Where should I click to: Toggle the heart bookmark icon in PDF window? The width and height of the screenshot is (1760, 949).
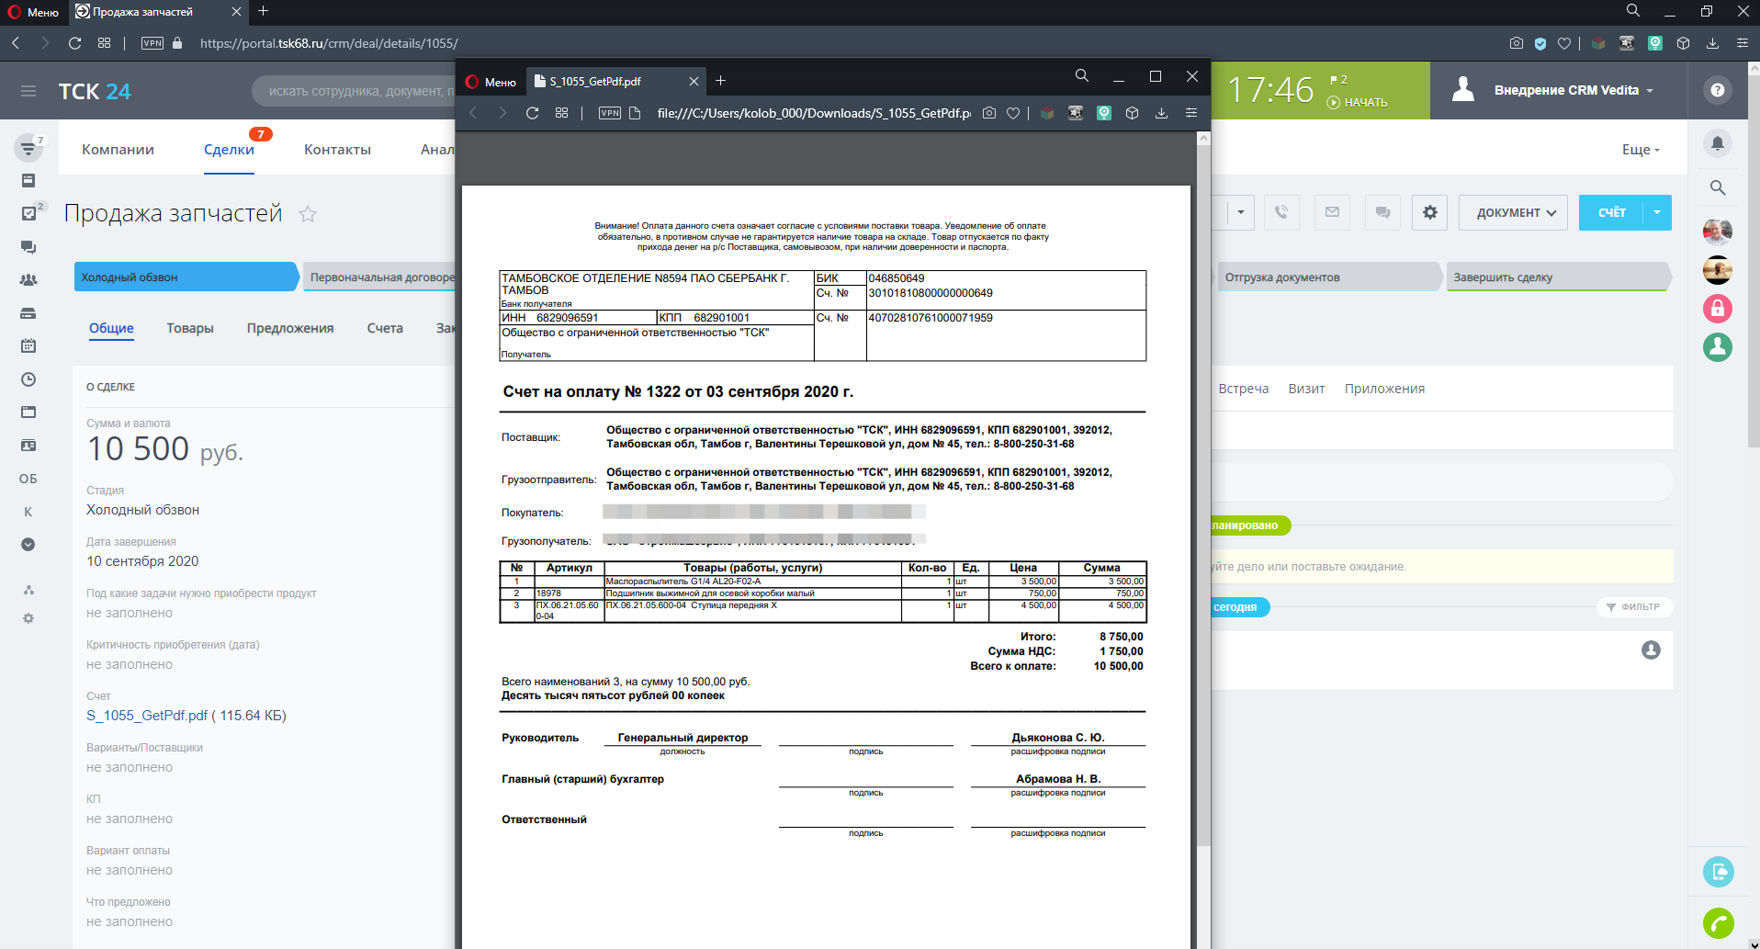pyautogui.click(x=1013, y=113)
